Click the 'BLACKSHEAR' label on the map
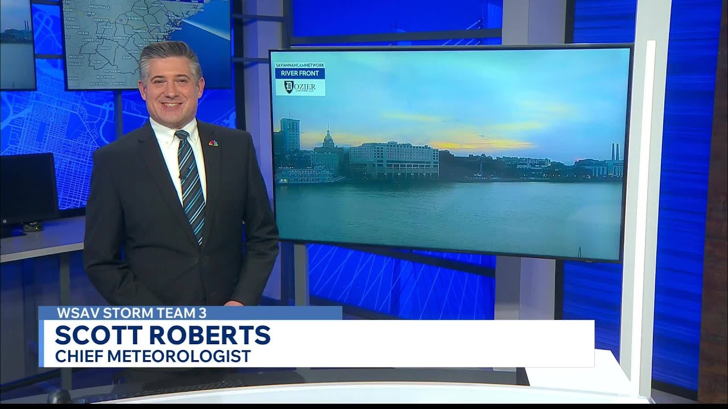Screen dimensions: 728x409 106,77
